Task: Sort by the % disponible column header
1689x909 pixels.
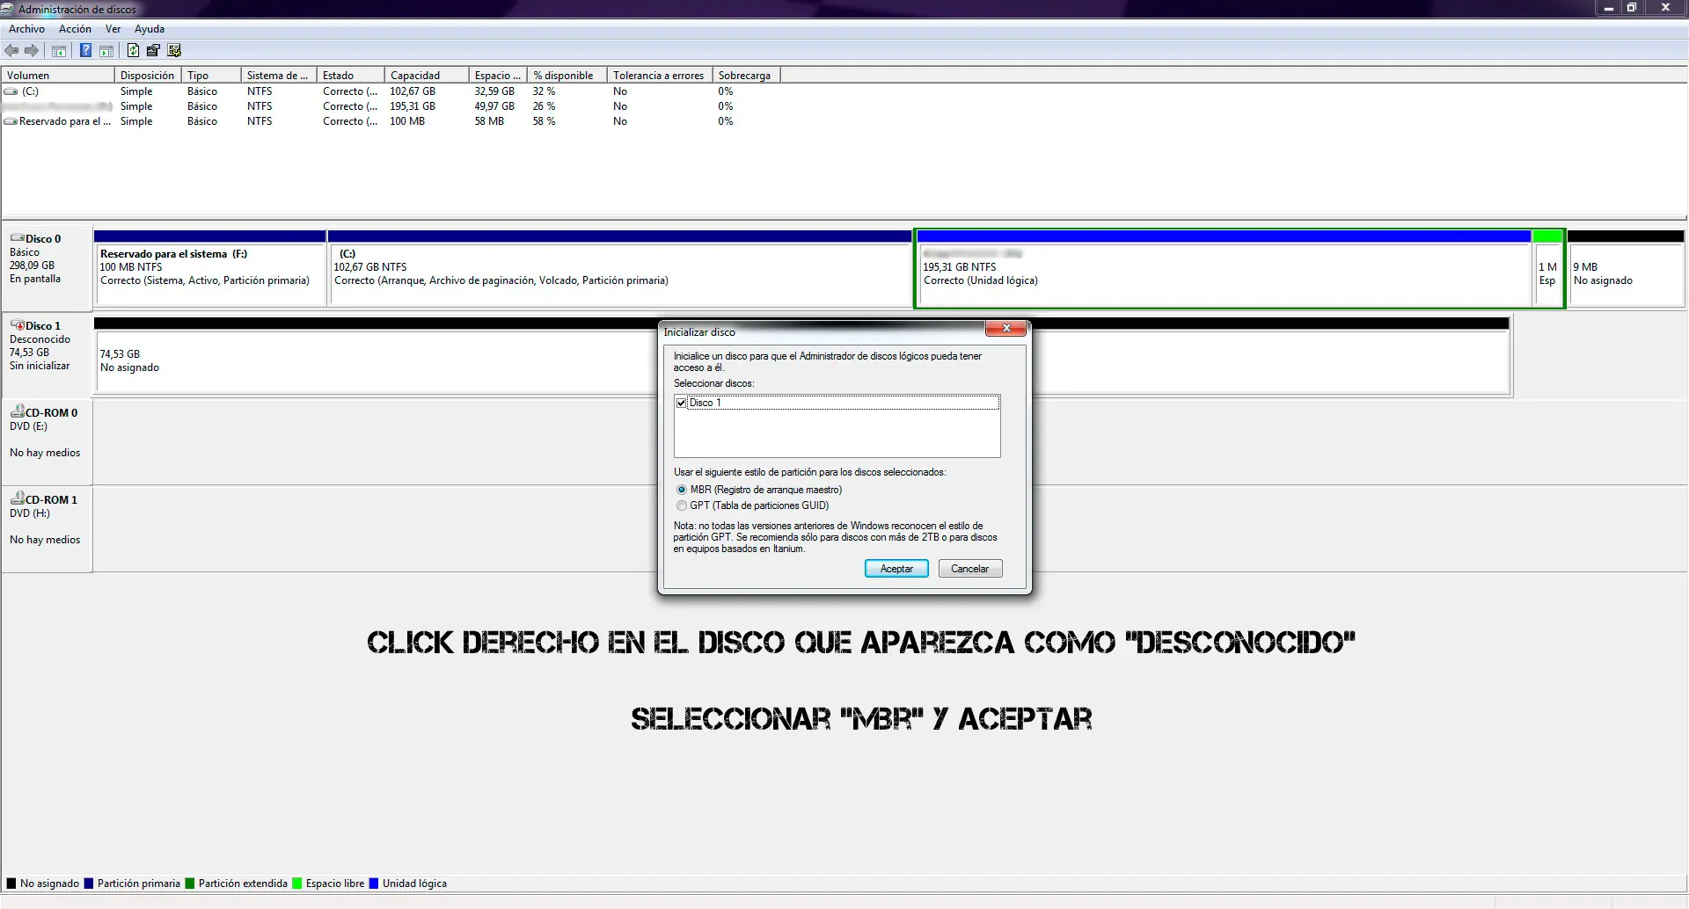Action: (567, 76)
